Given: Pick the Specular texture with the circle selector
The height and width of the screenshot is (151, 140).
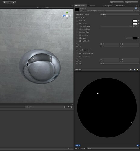Looking at the screenshot, I should (80, 24).
